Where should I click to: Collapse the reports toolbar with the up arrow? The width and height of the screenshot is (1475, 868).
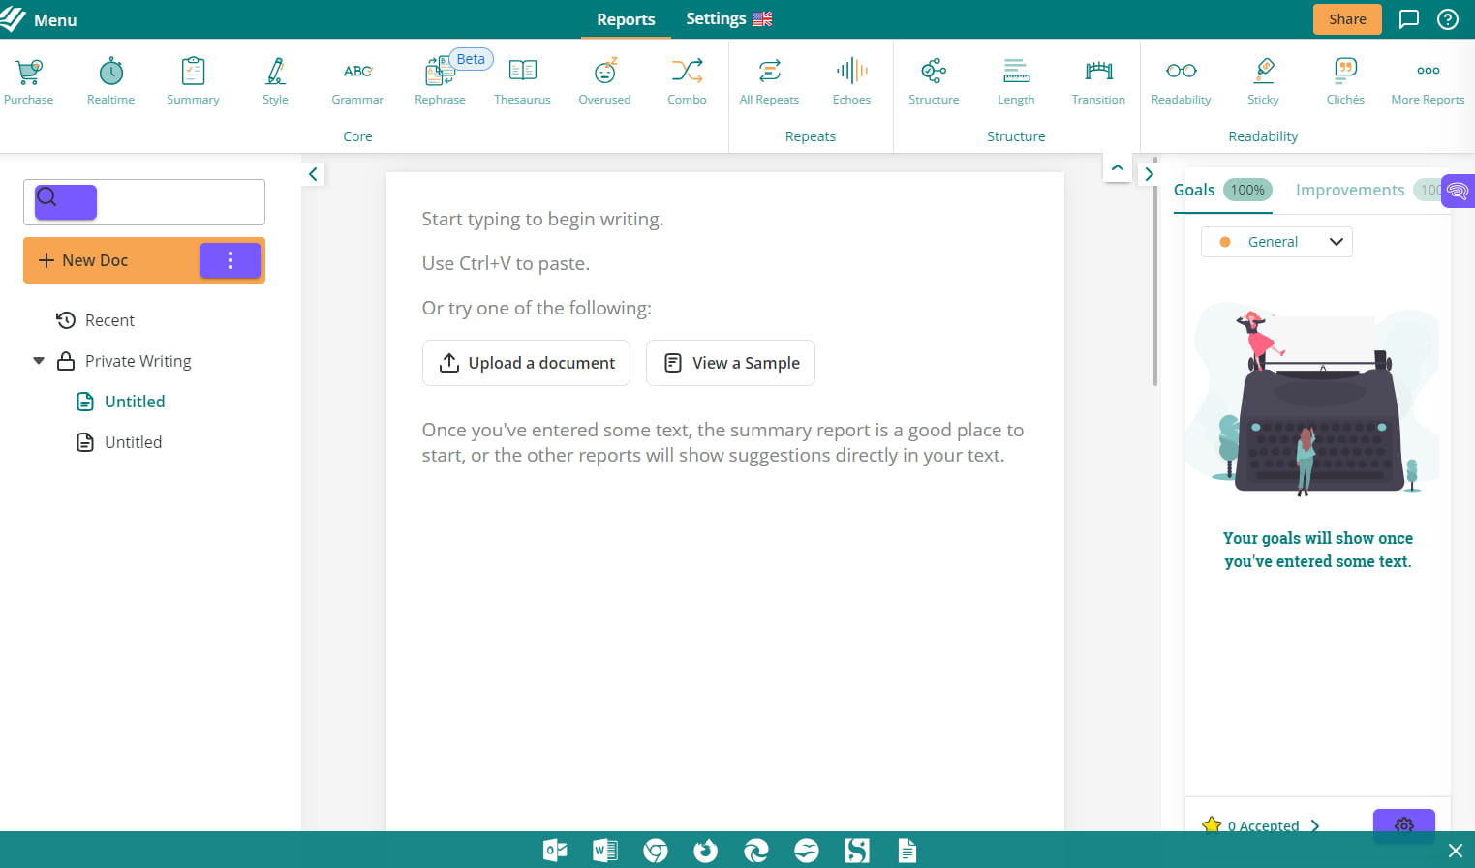tap(1117, 167)
